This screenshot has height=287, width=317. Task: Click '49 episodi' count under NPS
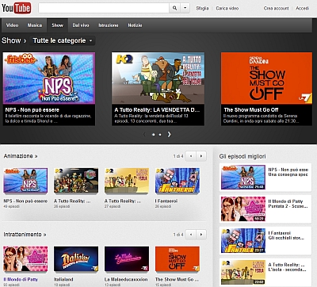11,206
